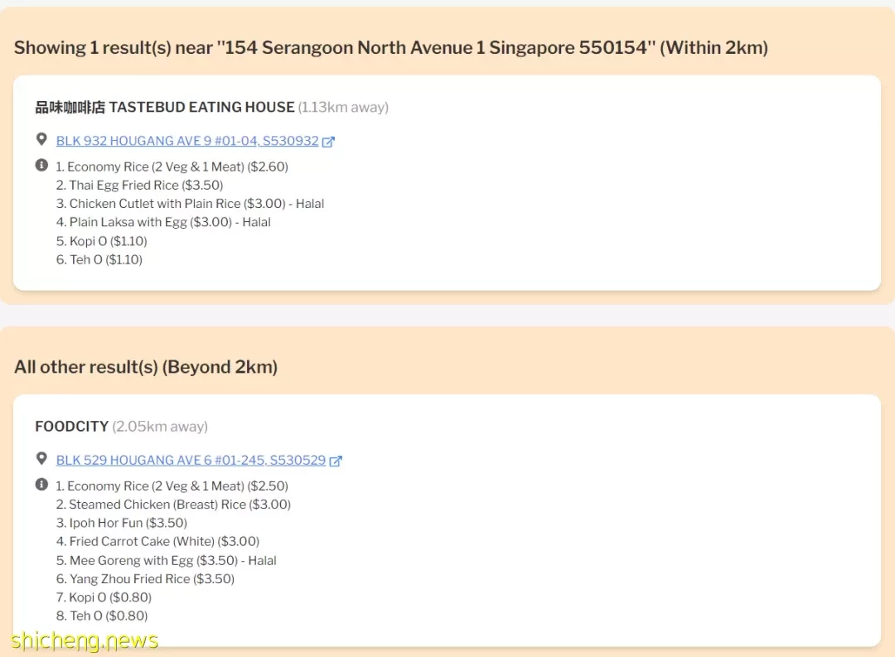Select 'Thai Egg Fried Rice ($3.50)' item
Viewport: 895px width, 657px height.
point(140,186)
